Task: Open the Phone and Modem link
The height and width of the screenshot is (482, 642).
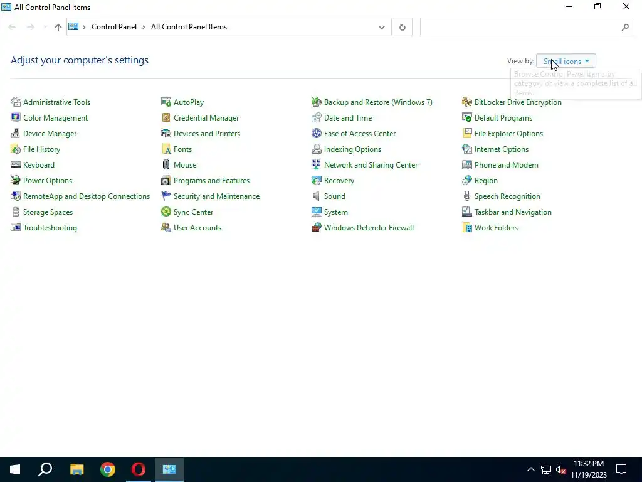Action: [506, 165]
